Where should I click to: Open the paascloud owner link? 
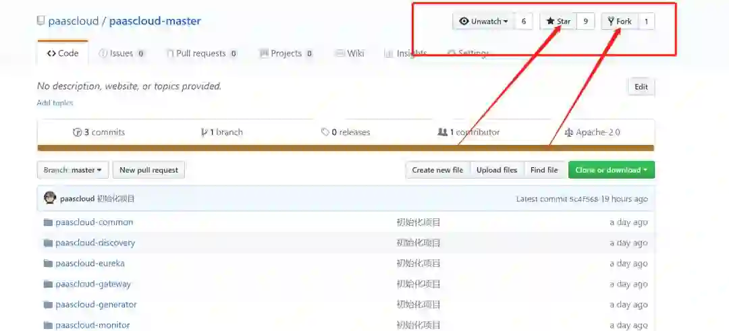click(x=74, y=21)
